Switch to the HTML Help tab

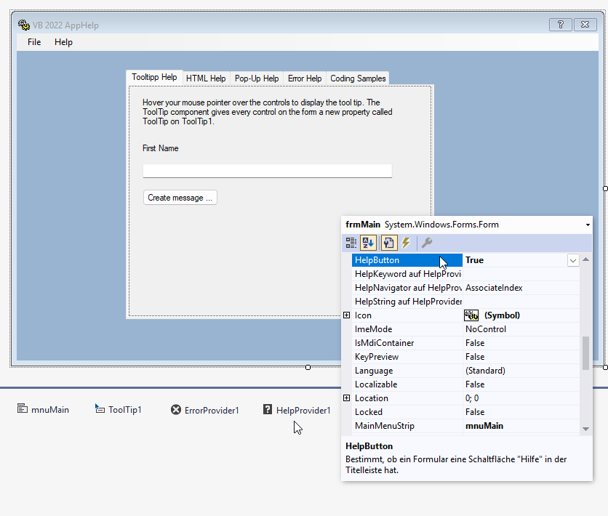[206, 78]
